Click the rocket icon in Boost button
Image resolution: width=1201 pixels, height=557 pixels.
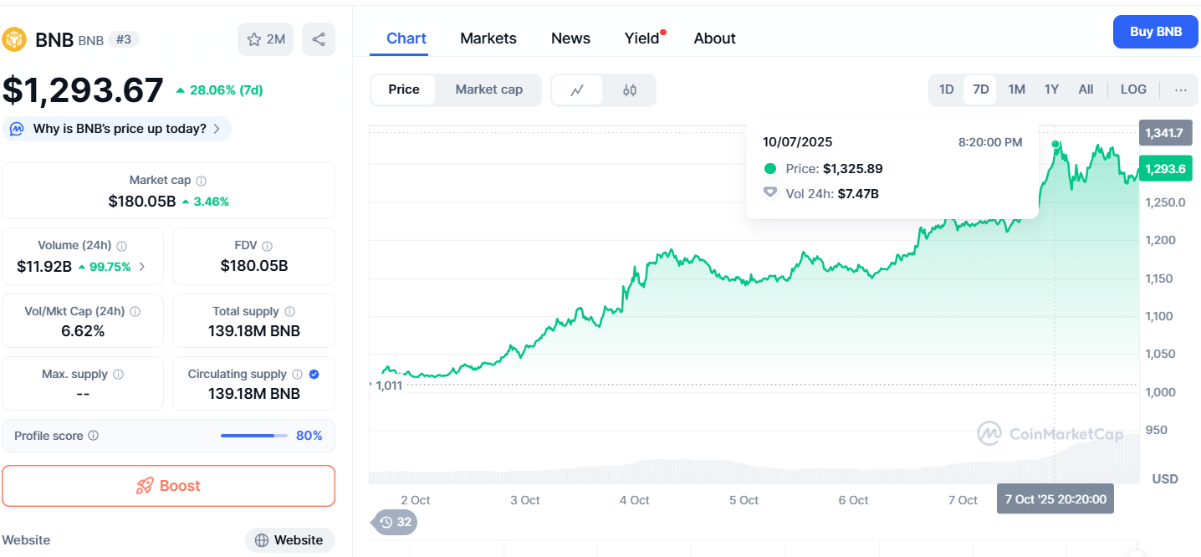(x=145, y=486)
